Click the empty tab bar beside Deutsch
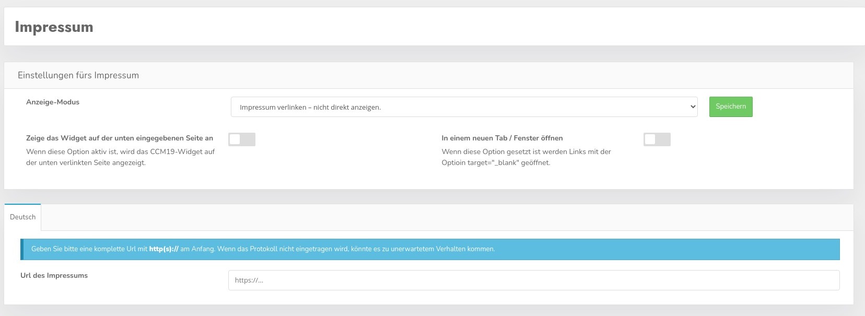 click(x=444, y=217)
